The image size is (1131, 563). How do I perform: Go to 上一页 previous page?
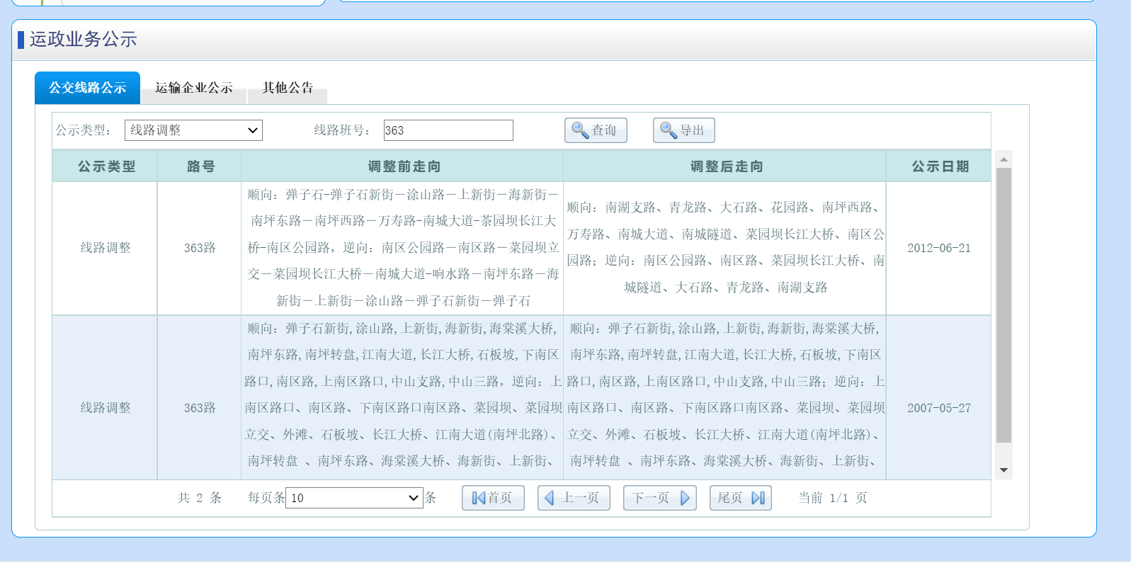pyautogui.click(x=574, y=498)
